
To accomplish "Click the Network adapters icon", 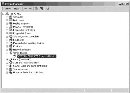I will [x=11, y=50].
